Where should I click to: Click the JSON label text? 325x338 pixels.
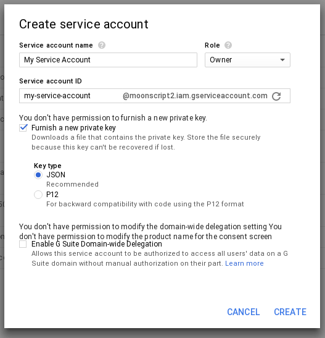click(56, 175)
